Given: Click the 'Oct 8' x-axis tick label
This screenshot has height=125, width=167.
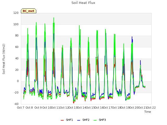Looking at the screenshot, I should (x=29, y=108).
